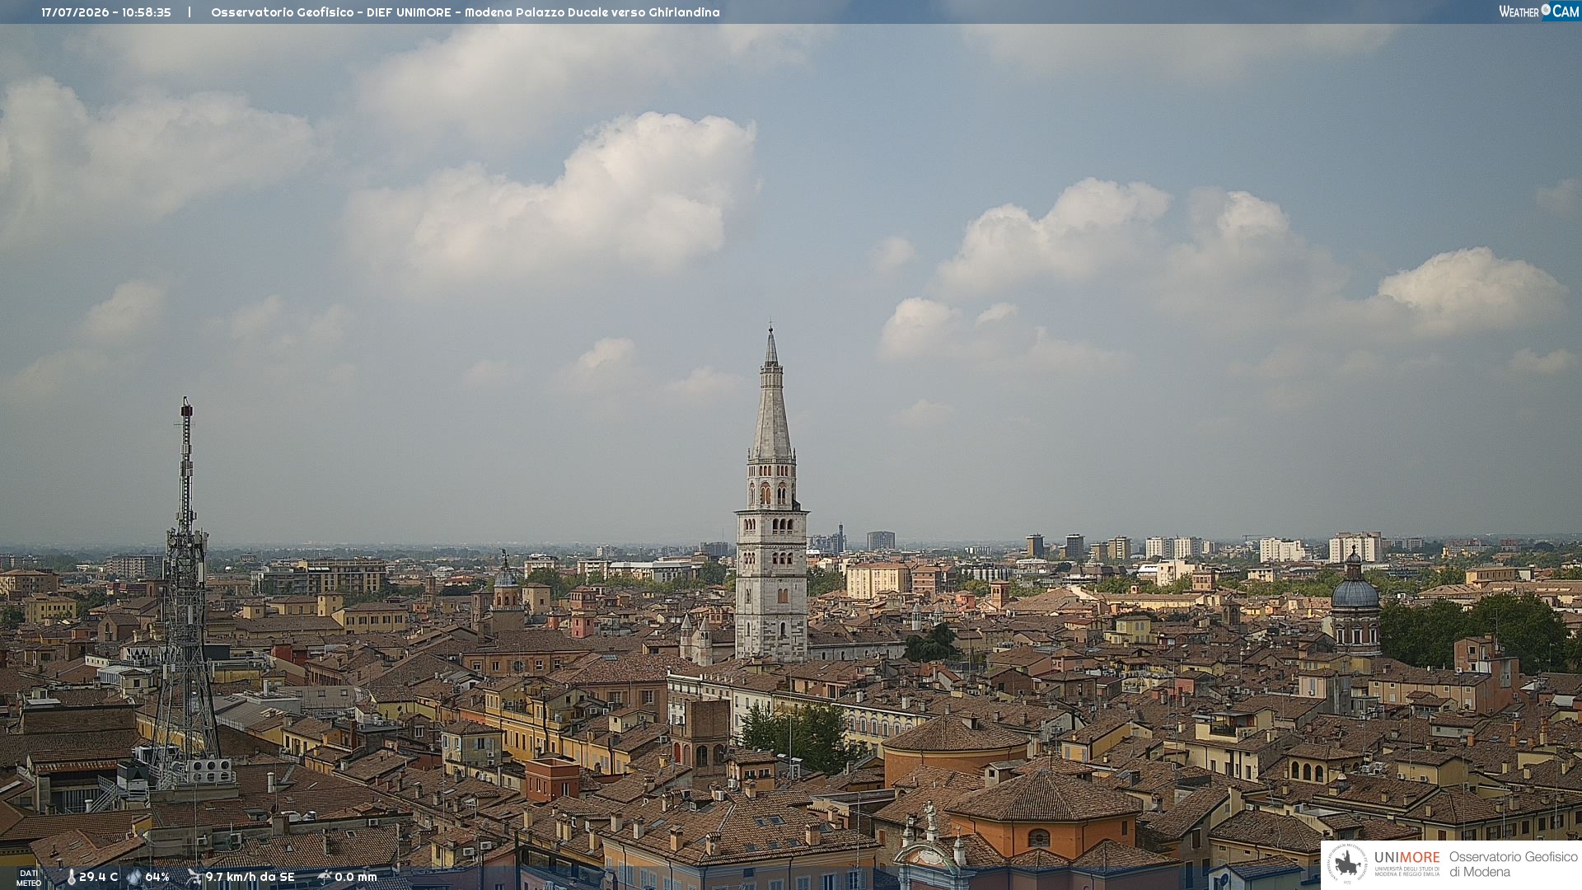Click the 9.7 km/h da SE wind reading
This screenshot has height=890, width=1582.
point(250,877)
